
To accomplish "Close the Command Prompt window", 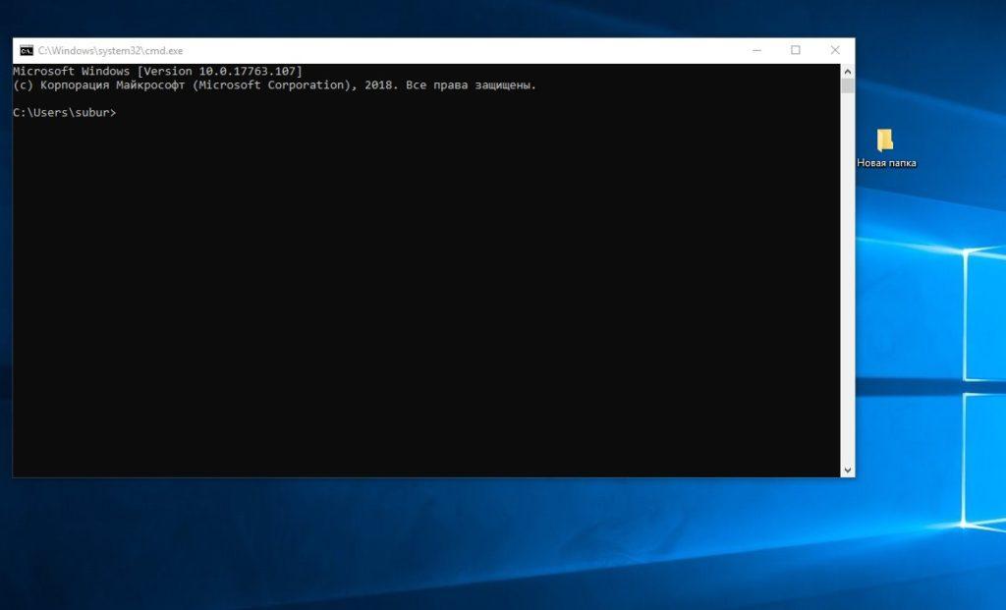I will click(835, 50).
